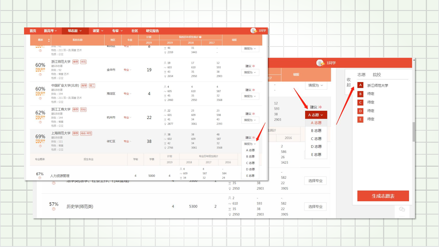Click the E badge in wish list
This screenshot has height=247, width=439.
coord(360,119)
